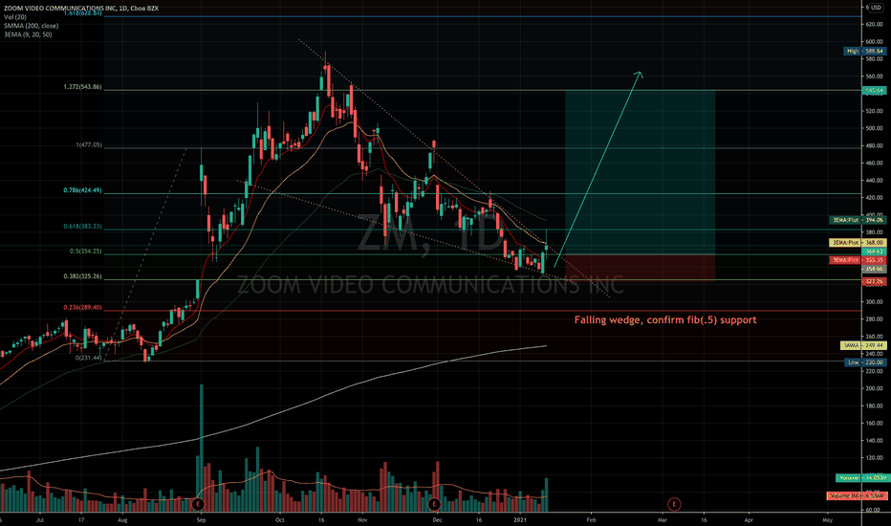Select the 'Falling wedge, confirm fib(.5) support' annotation

664,319
